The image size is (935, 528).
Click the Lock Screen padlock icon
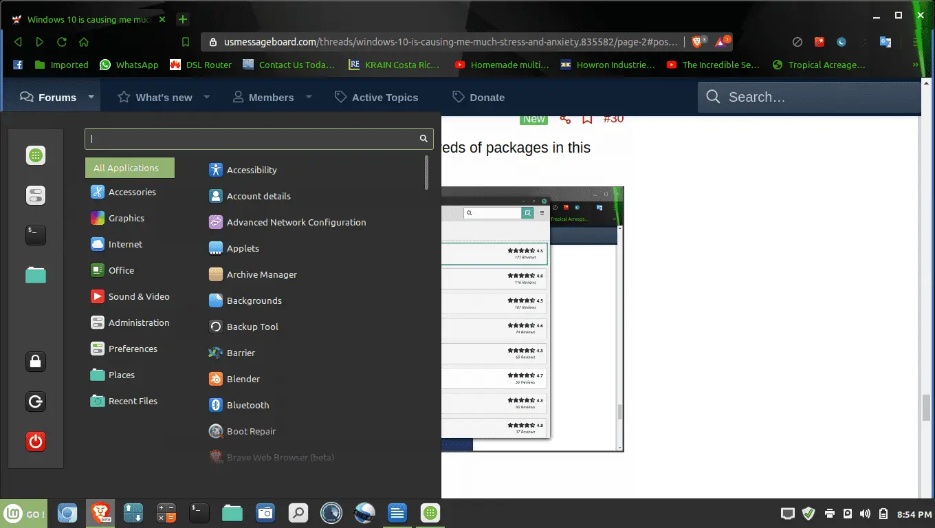pyautogui.click(x=36, y=361)
